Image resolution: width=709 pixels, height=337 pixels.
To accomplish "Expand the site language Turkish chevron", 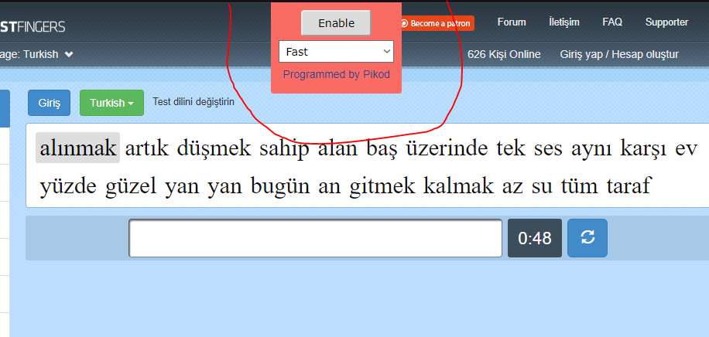I will coord(69,54).
